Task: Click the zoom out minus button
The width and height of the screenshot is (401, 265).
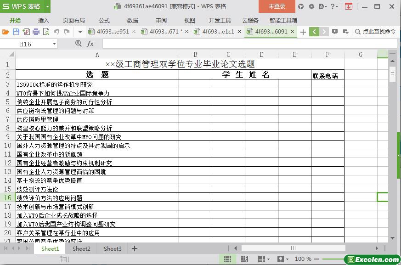Action: point(316,259)
